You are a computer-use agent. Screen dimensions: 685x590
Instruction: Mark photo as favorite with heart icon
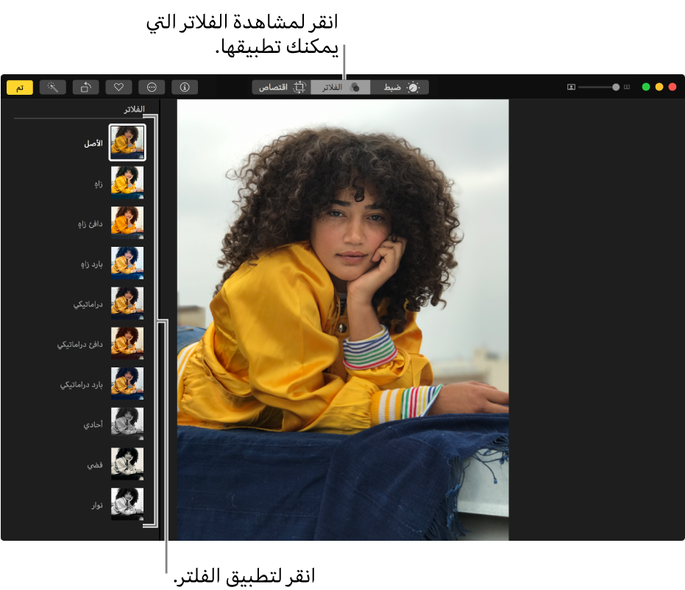[118, 87]
